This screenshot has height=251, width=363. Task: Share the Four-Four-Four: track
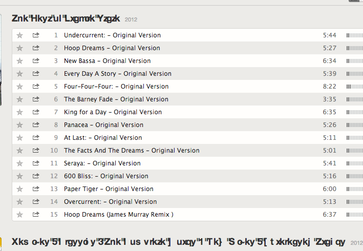[36, 87]
